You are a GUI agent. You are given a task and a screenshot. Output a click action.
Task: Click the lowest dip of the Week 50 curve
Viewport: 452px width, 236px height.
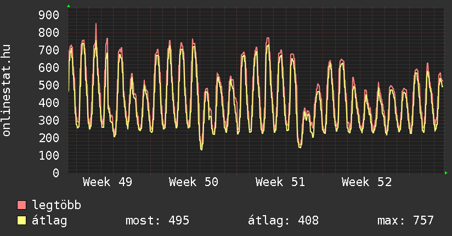pyautogui.click(x=201, y=149)
